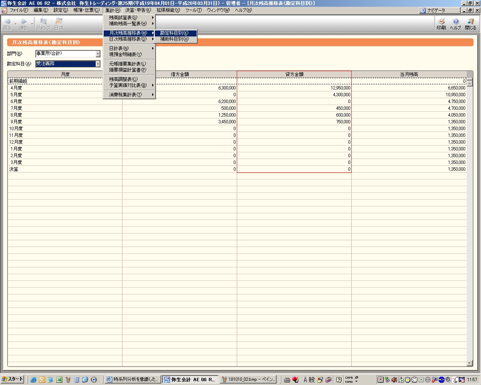This screenshot has width=481, height=385.
Task: Expand the 部門 department dropdown
Action: 98,54
